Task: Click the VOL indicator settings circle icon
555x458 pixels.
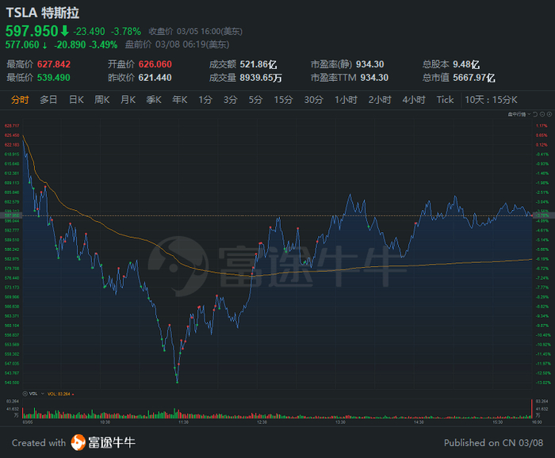Action: 25,394
